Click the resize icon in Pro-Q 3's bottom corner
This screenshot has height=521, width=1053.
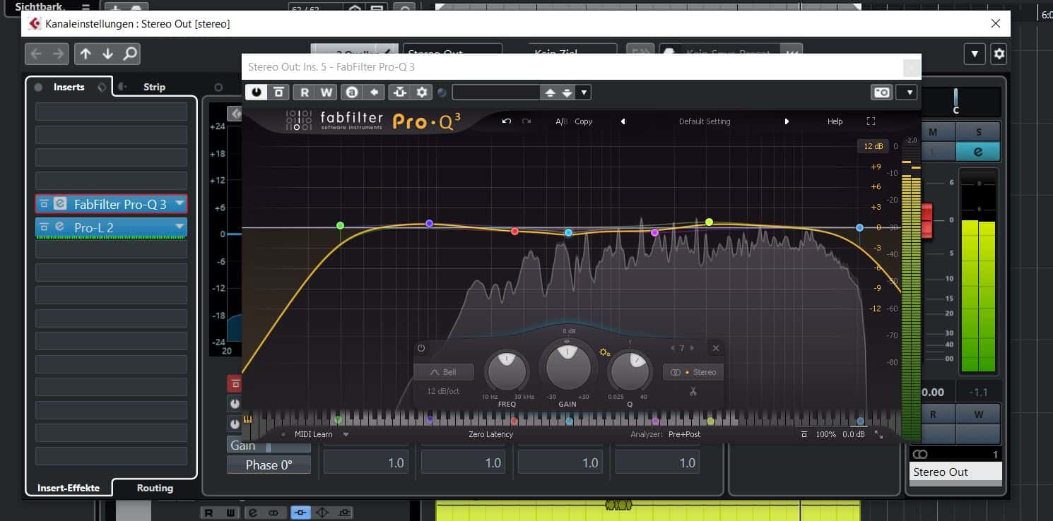tap(879, 434)
